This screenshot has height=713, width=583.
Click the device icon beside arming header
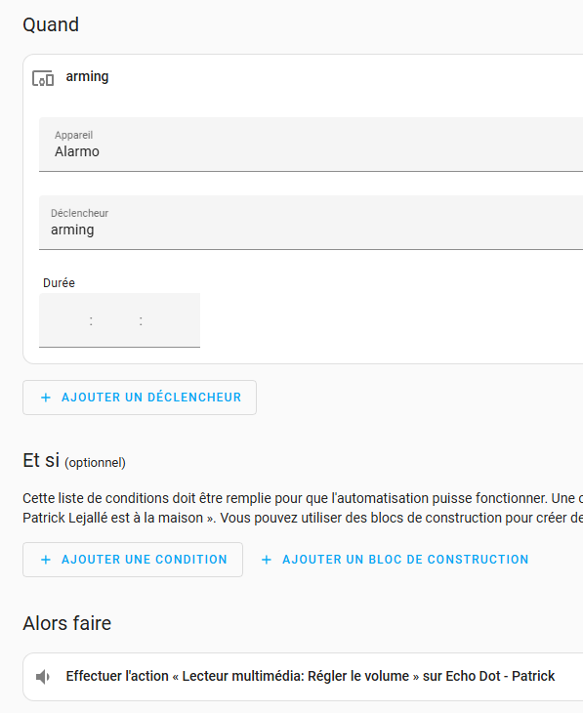(x=43, y=78)
